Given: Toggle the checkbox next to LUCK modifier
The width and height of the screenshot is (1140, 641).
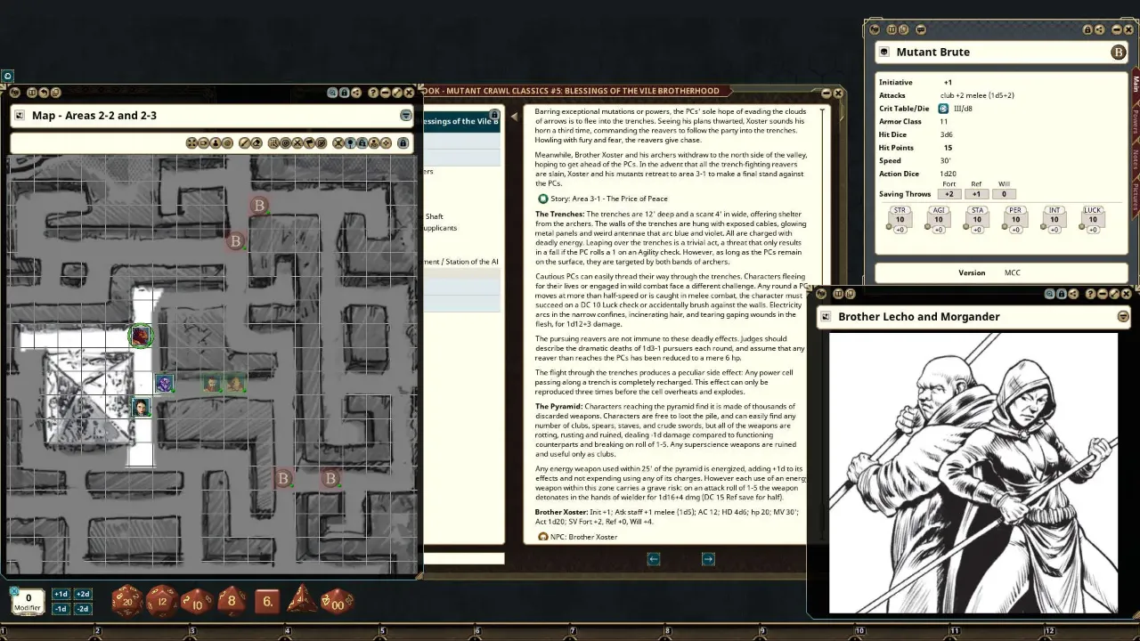Looking at the screenshot, I should pos(1081,227).
